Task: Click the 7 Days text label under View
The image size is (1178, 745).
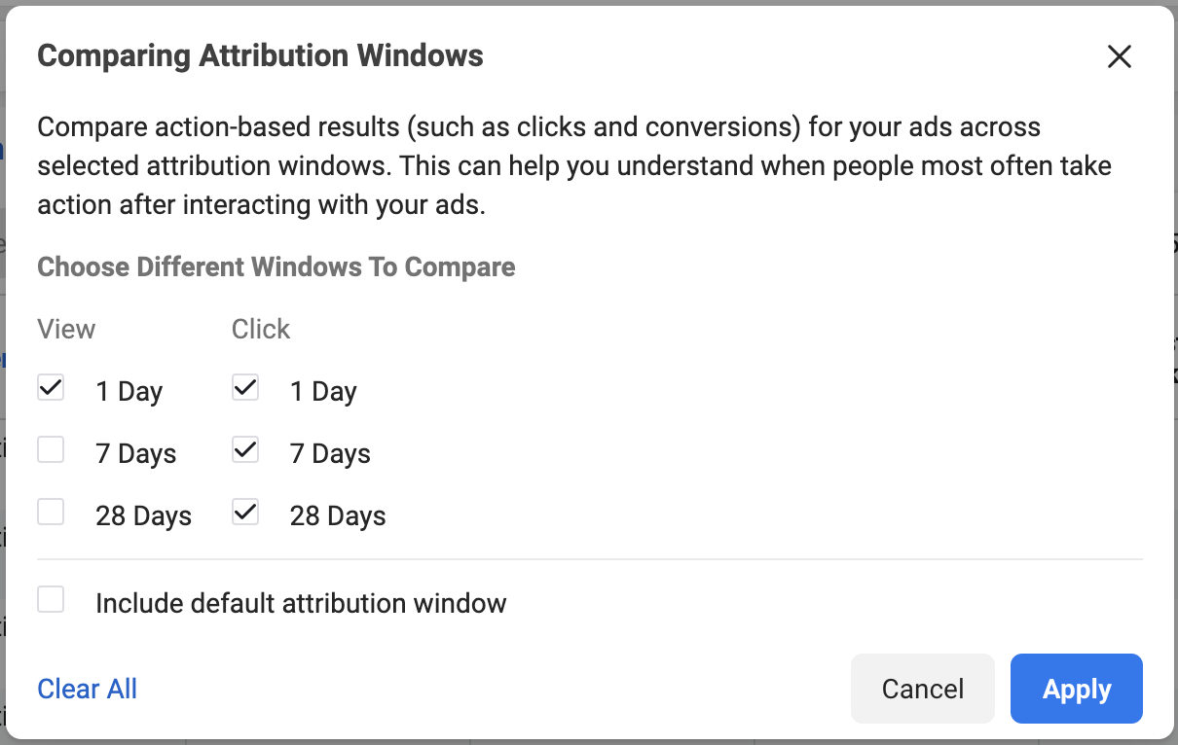Action: coord(136,453)
